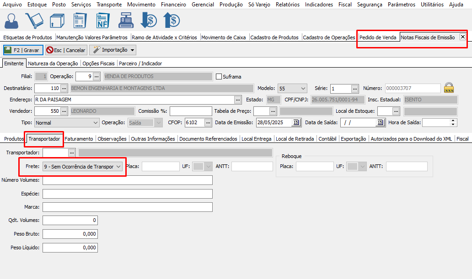Viewport: 472px width, 279px height.
Task: Open the Importação dropdown button
Action: [x=113, y=50]
